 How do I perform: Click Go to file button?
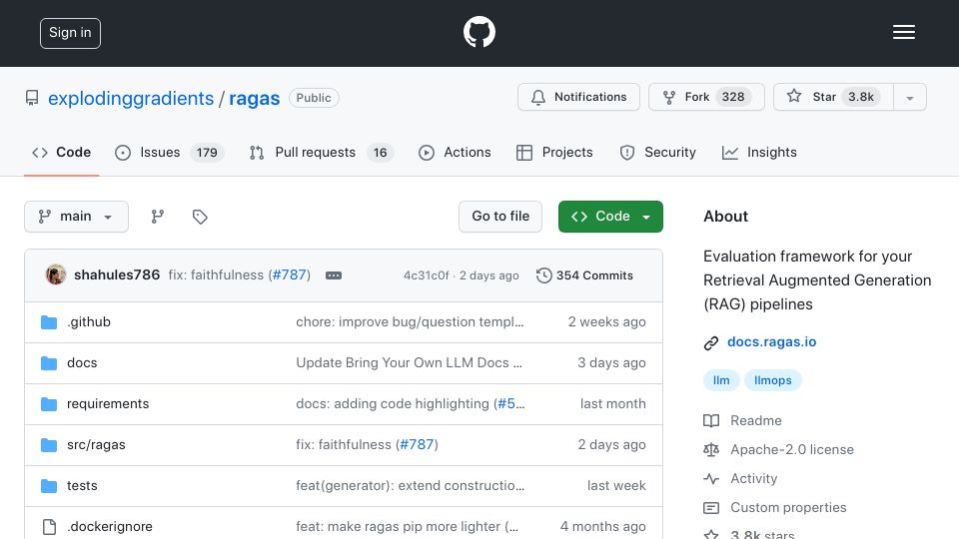coord(500,217)
